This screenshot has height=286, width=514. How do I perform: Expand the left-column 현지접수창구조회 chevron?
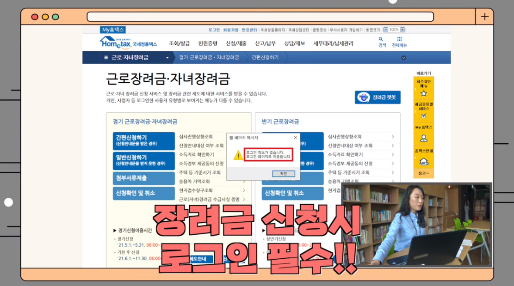coord(244,190)
